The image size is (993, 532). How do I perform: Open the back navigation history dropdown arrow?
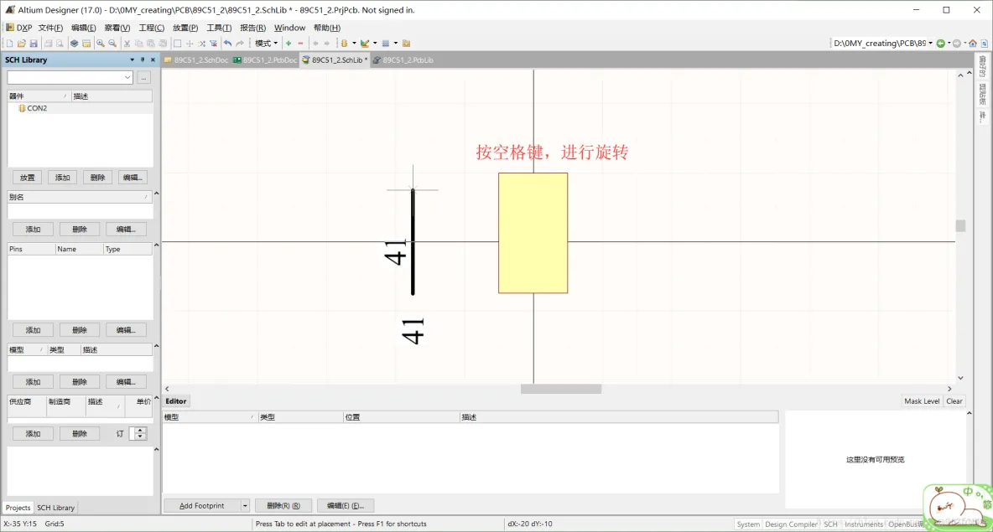point(949,44)
